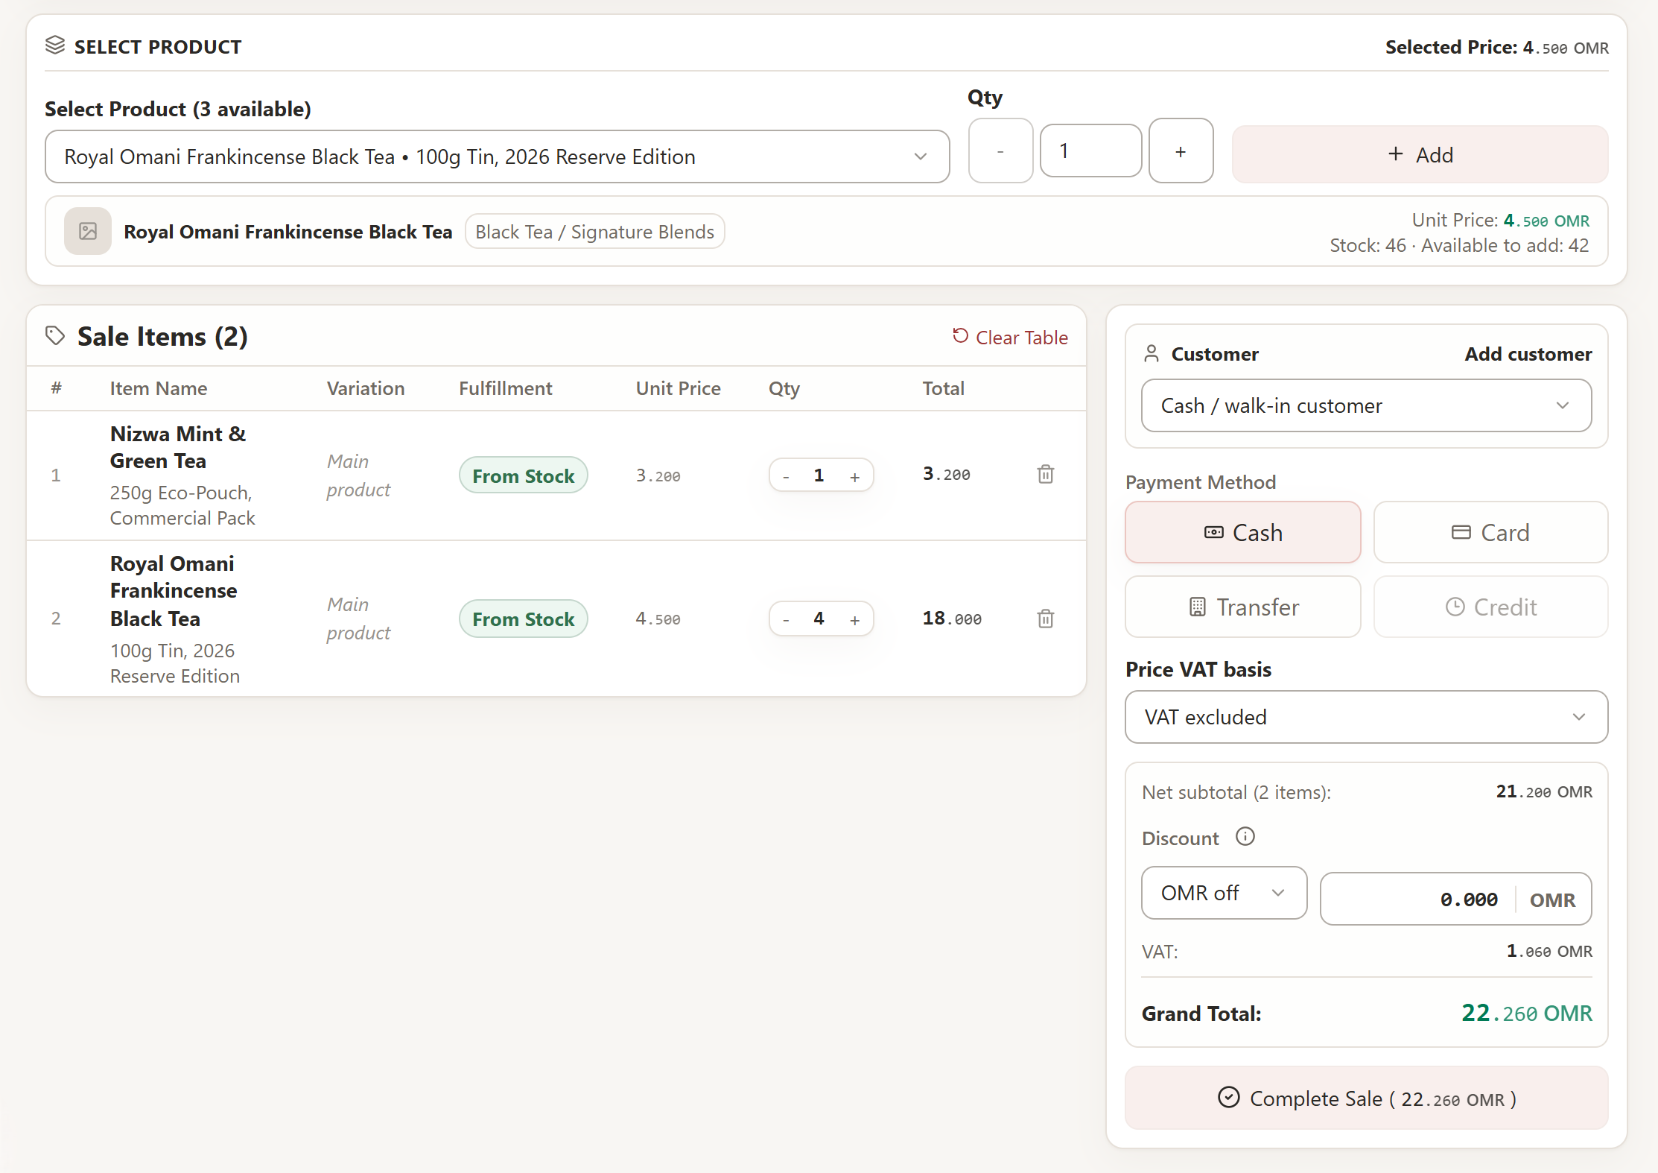1658x1173 pixels.
Task: Select Transfer payment method
Action: [1242, 607]
